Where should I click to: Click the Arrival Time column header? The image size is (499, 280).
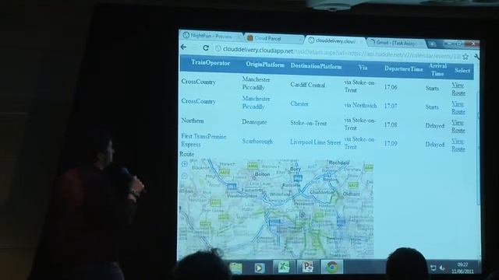click(437, 69)
